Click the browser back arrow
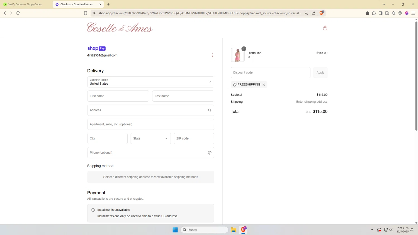 pos(5,13)
